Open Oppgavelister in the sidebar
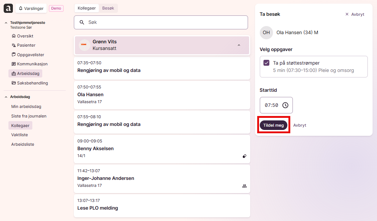The image size is (377, 221). 28,55
